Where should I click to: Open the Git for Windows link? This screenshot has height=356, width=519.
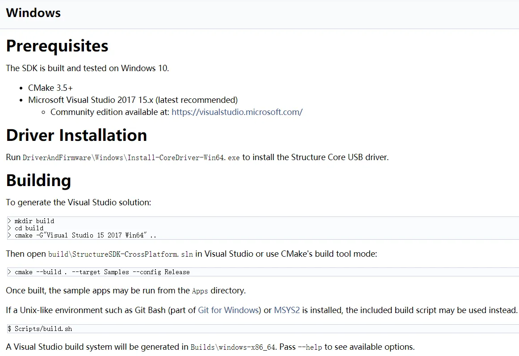[x=228, y=310]
